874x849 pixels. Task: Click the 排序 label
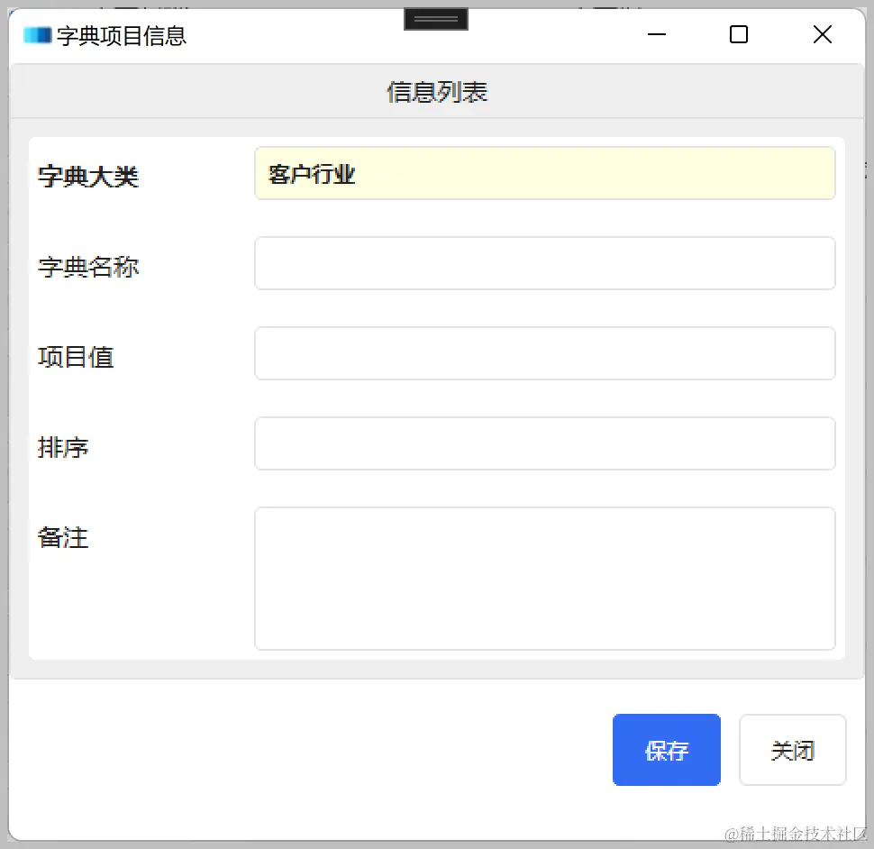[x=63, y=448]
